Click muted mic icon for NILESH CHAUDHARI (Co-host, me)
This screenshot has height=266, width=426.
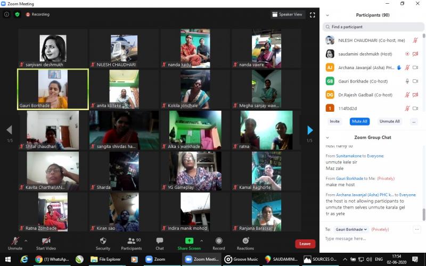[x=415, y=40]
